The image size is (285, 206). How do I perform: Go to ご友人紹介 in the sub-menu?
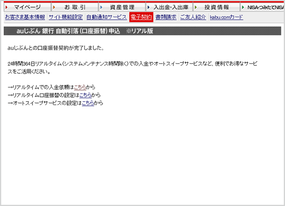pos(193,17)
